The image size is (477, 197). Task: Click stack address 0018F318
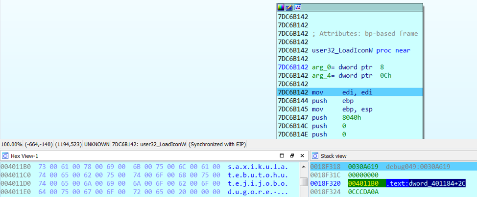(x=326, y=166)
